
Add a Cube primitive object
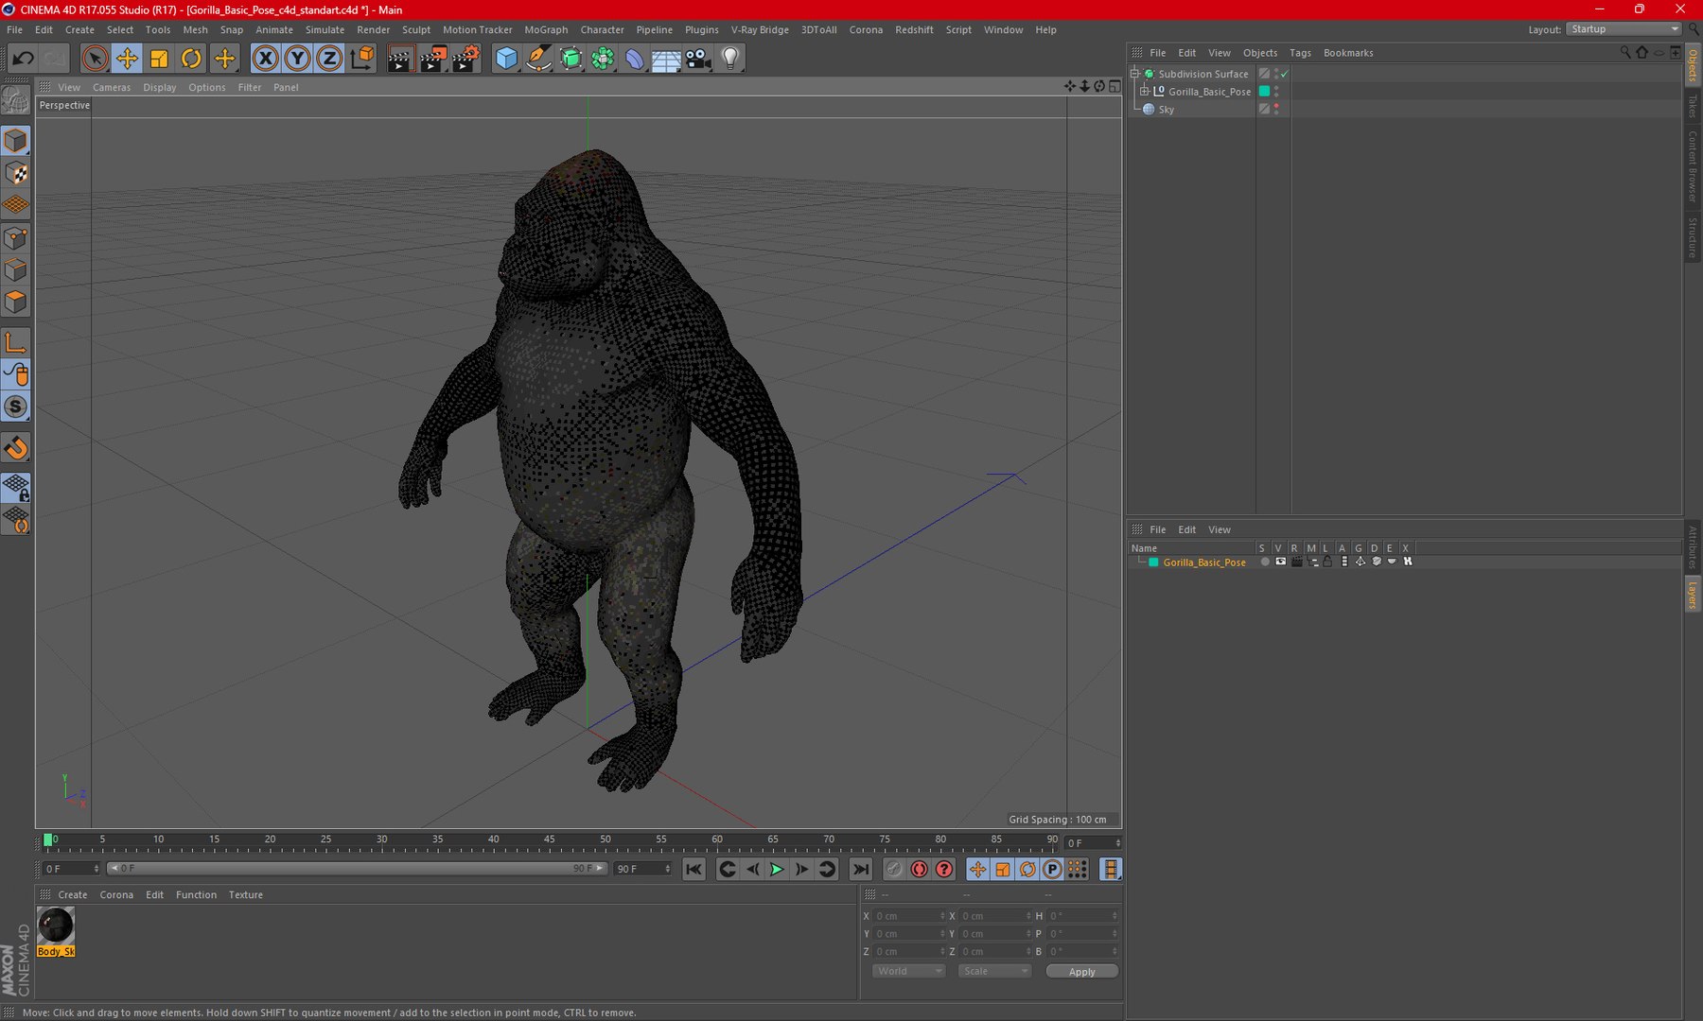tap(507, 59)
